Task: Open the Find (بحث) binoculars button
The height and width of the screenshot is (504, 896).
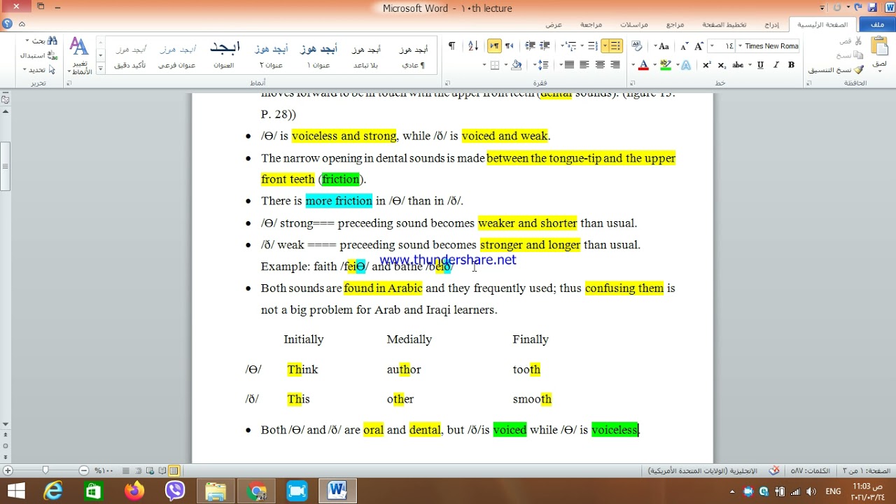Action: 42,41
